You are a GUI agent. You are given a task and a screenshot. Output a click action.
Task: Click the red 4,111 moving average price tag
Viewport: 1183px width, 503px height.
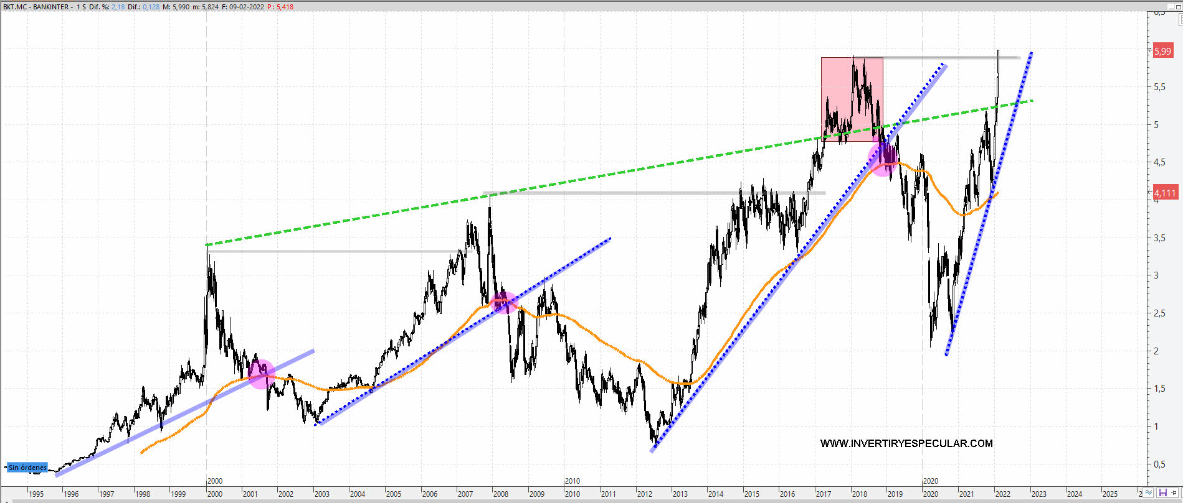1165,193
